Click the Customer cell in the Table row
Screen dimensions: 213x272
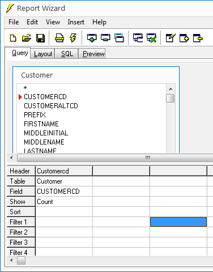click(x=64, y=181)
